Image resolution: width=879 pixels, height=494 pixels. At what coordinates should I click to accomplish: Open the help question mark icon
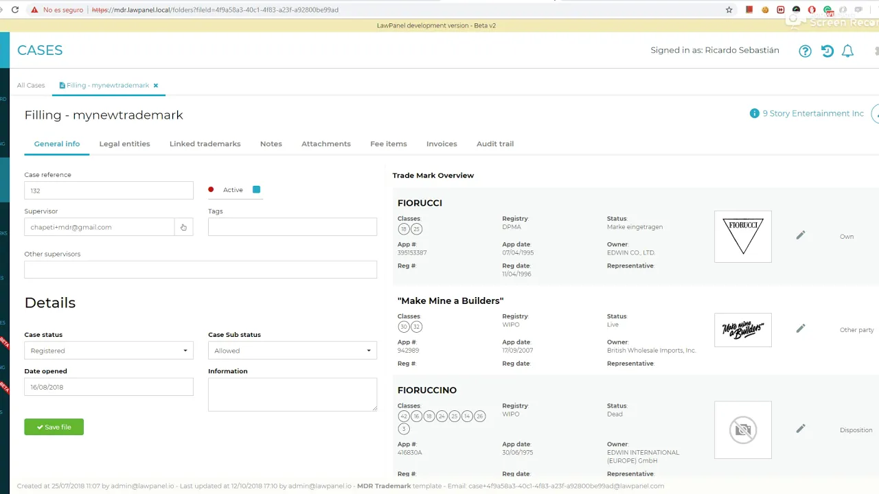point(806,51)
